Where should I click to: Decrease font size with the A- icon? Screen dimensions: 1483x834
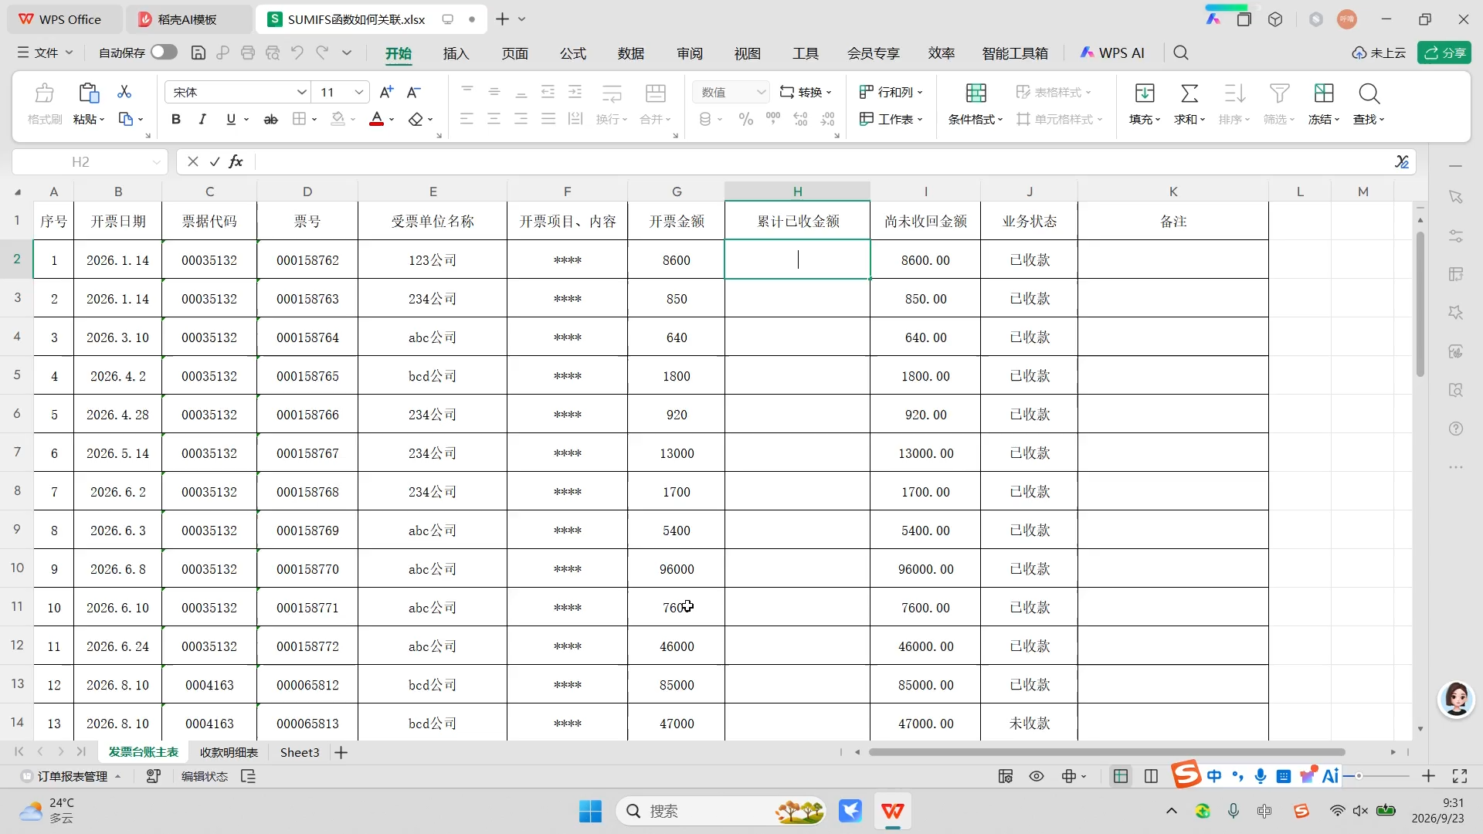pos(414,92)
